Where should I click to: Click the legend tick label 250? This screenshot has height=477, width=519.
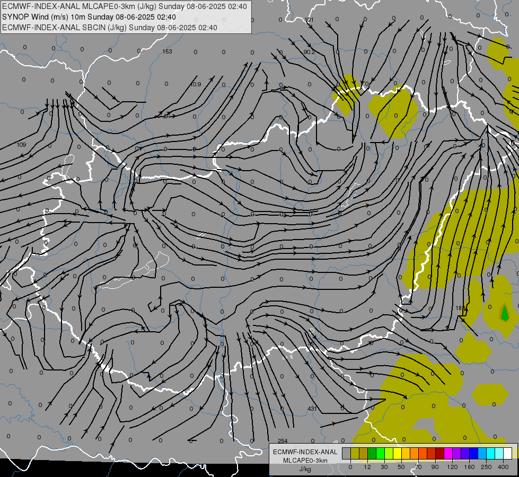click(x=486, y=467)
